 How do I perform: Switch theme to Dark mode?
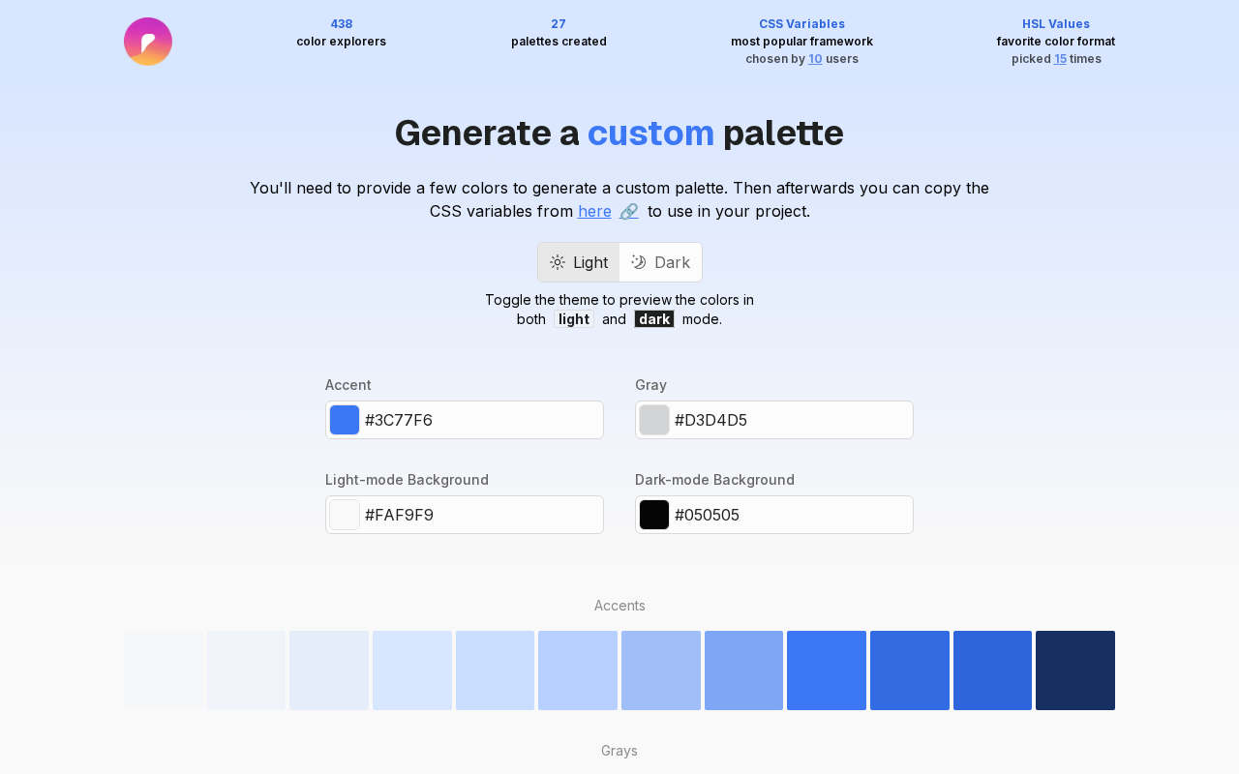point(660,262)
